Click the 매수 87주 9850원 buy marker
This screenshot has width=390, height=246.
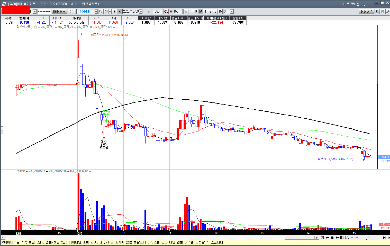point(104,143)
